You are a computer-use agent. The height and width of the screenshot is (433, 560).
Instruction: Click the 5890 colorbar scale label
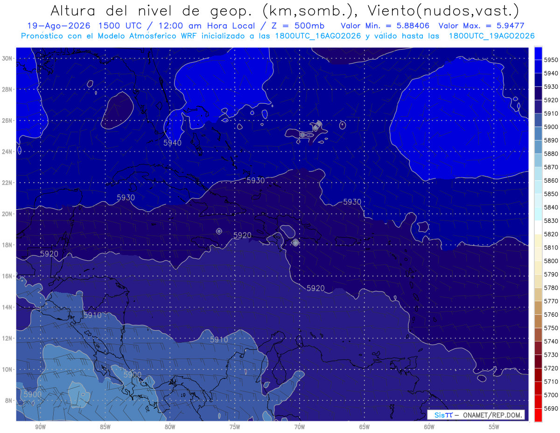551,140
